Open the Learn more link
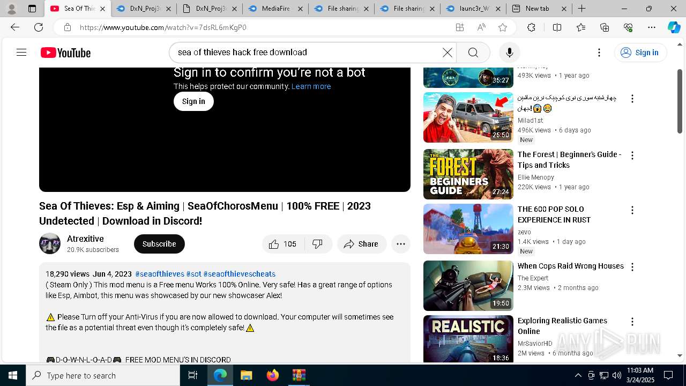Image resolution: width=686 pixels, height=386 pixels. point(311,86)
